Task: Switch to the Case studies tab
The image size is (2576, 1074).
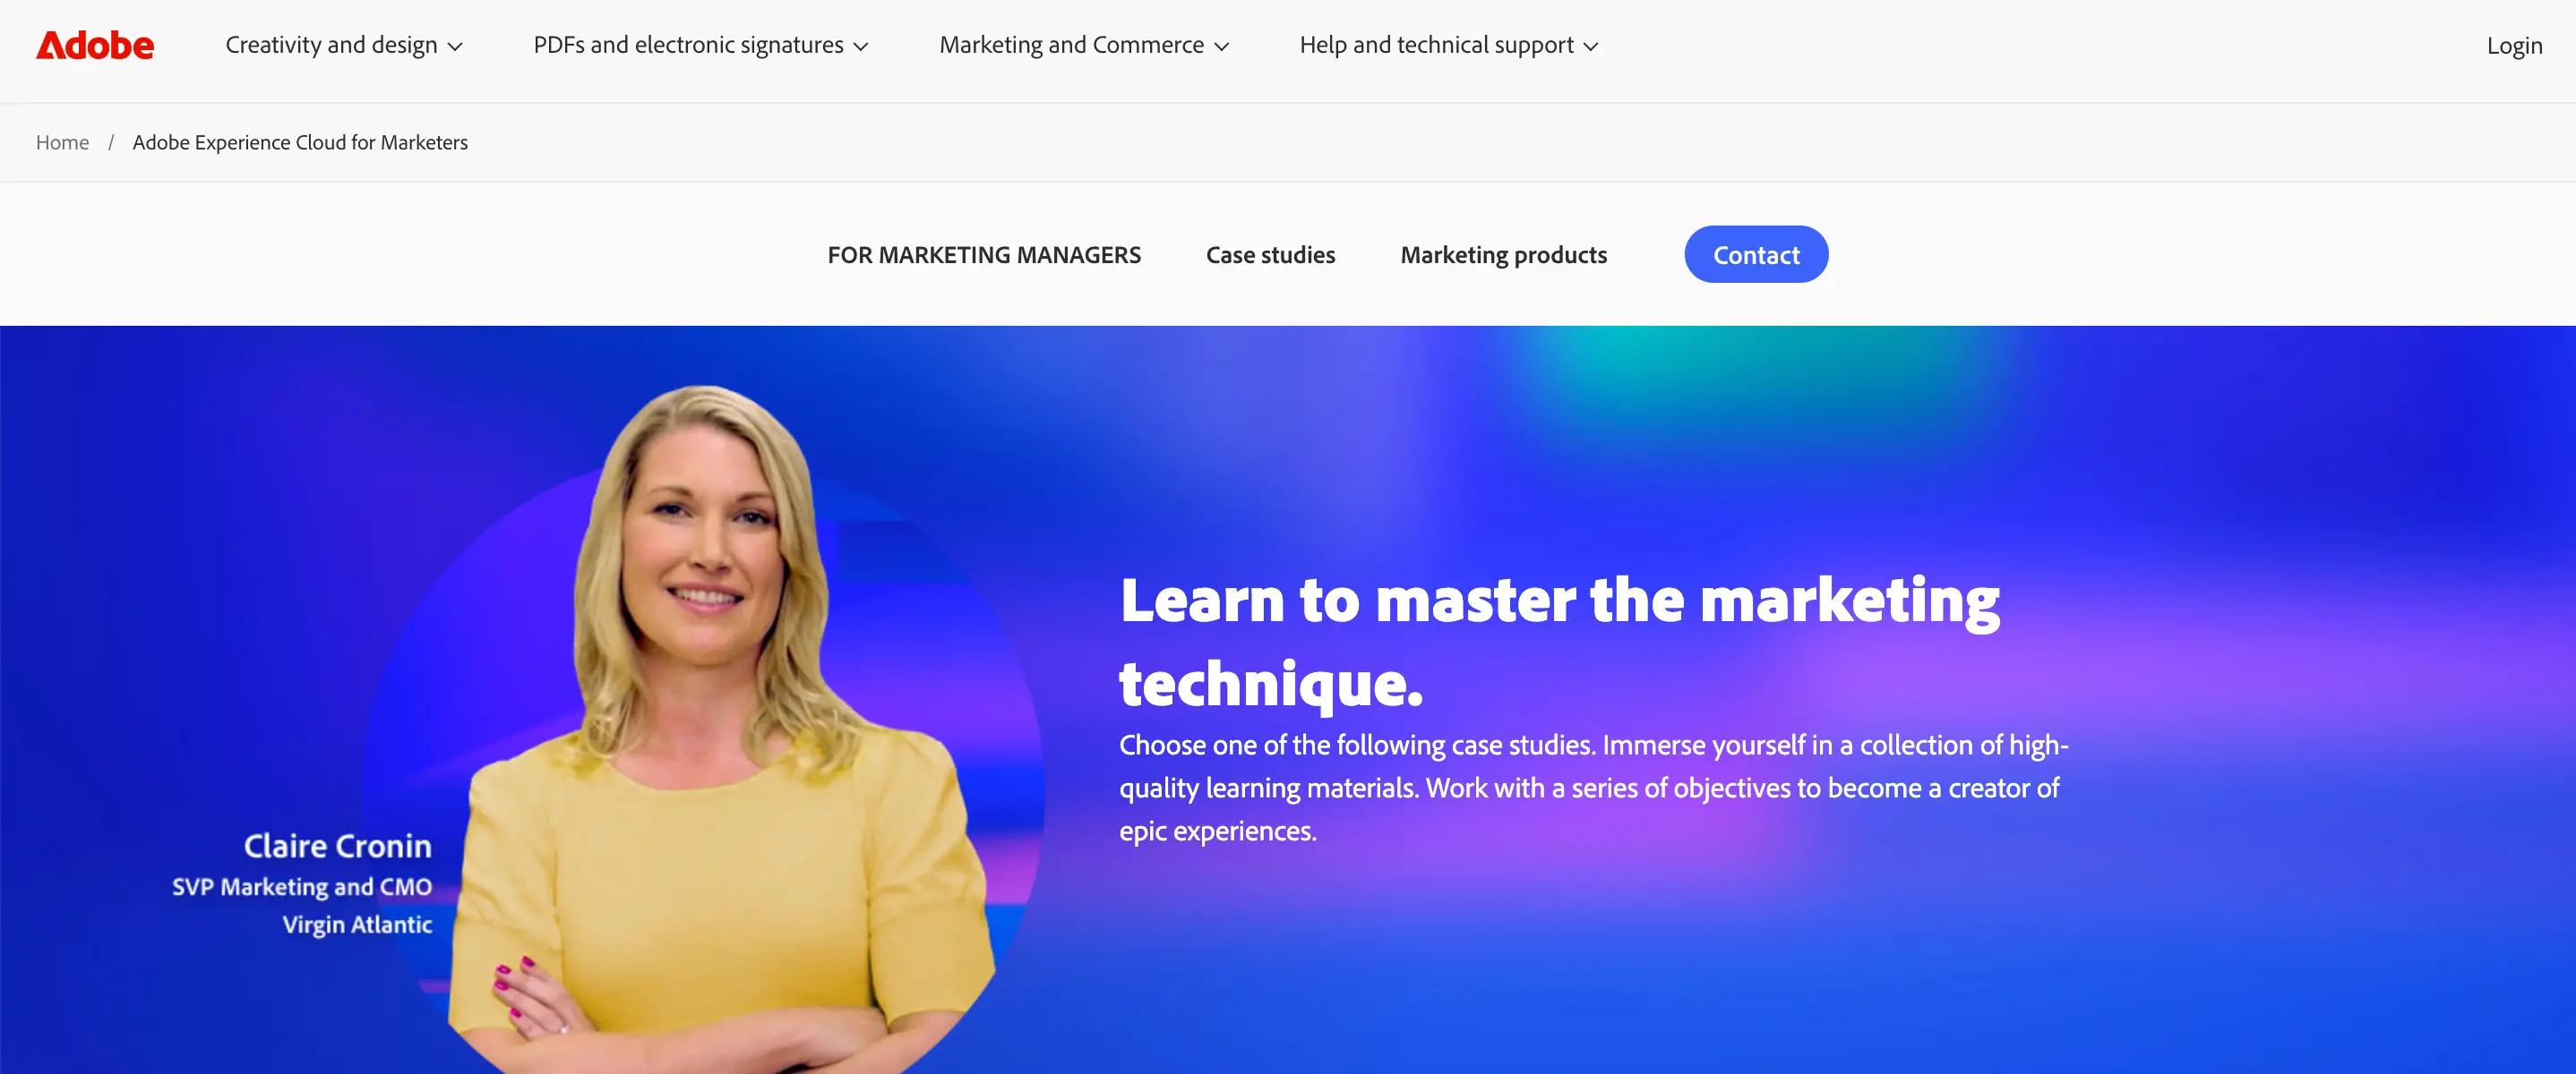Action: [1270, 255]
